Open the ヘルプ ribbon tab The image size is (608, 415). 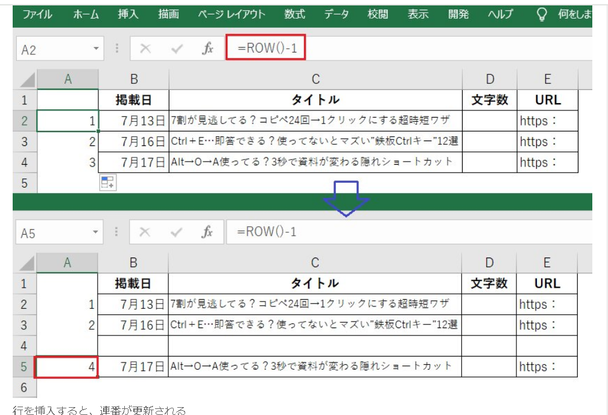[500, 14]
